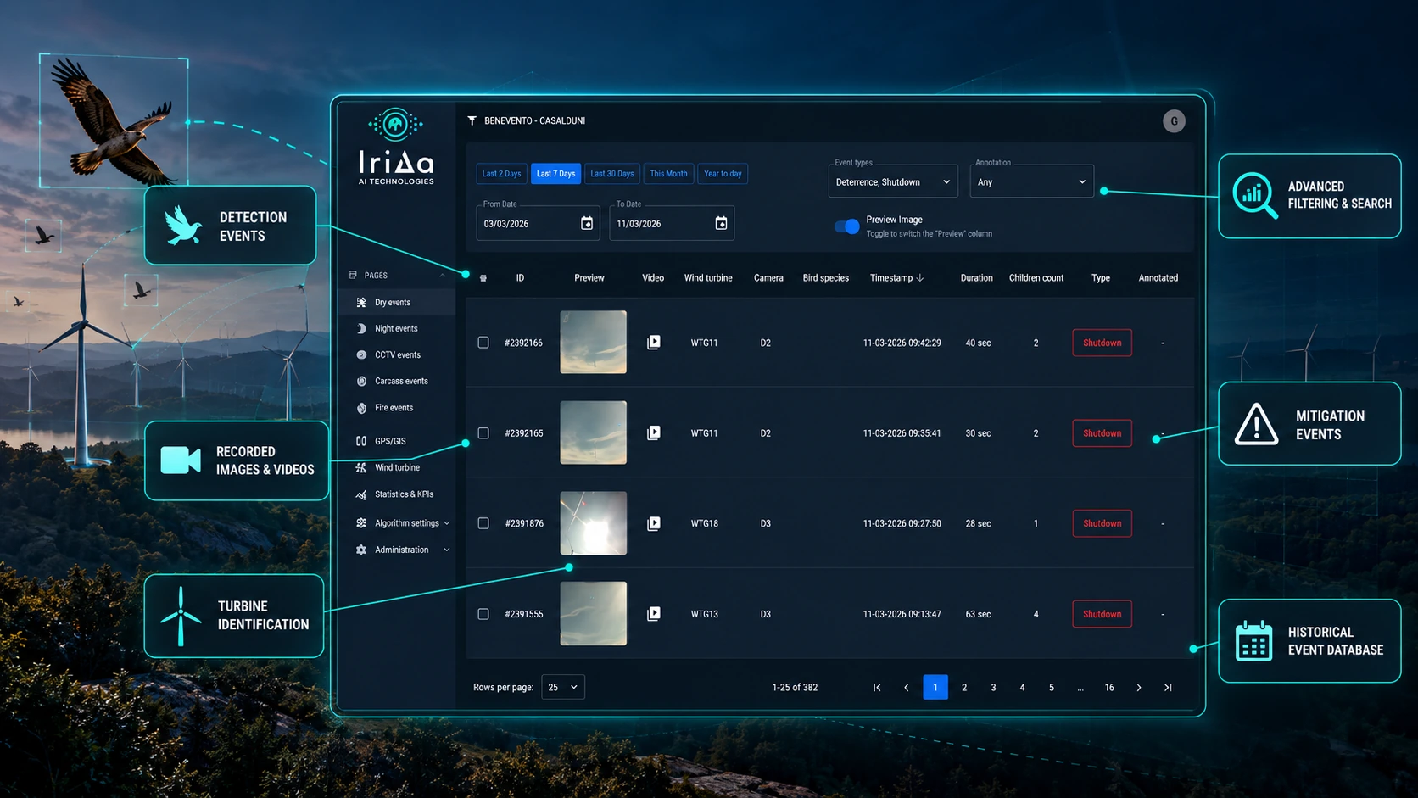1418x798 pixels.
Task: Open the From Date calendar picker
Action: (x=586, y=223)
